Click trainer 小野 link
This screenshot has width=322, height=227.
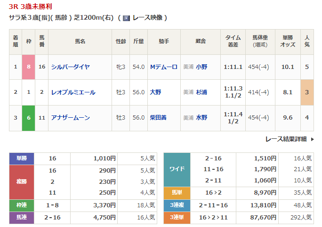201,67
